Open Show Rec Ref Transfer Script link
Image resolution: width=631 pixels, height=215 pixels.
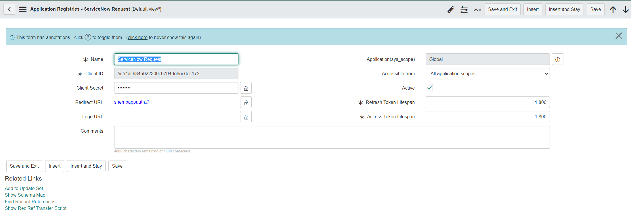tap(36, 208)
